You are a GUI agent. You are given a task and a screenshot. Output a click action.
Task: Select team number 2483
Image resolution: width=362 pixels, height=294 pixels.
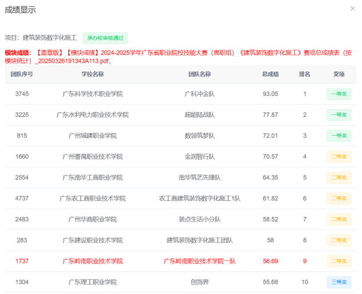click(22, 219)
